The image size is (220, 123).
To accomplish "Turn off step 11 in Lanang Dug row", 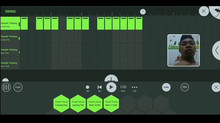I will (x=101, y=23).
